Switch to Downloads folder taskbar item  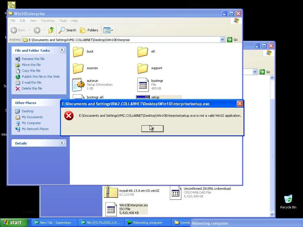[181, 223]
